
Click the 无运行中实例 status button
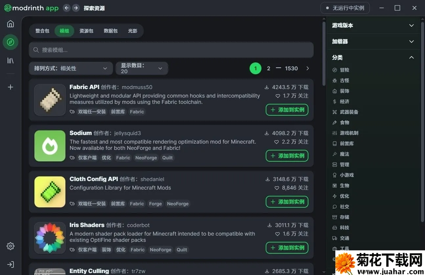(x=345, y=8)
